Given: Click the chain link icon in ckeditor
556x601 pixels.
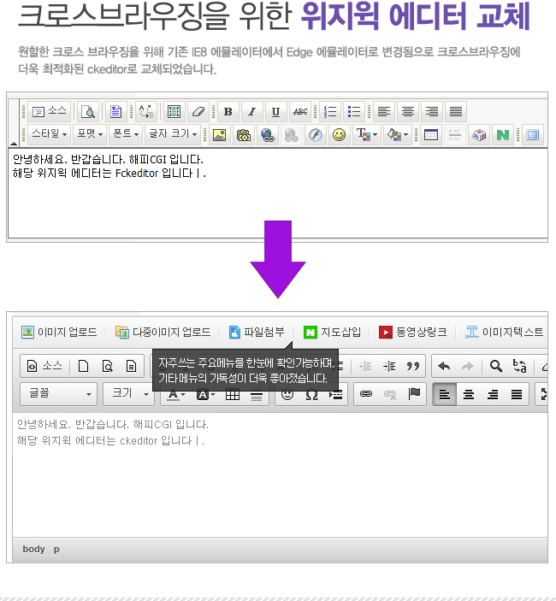Looking at the screenshot, I should pos(366,394).
